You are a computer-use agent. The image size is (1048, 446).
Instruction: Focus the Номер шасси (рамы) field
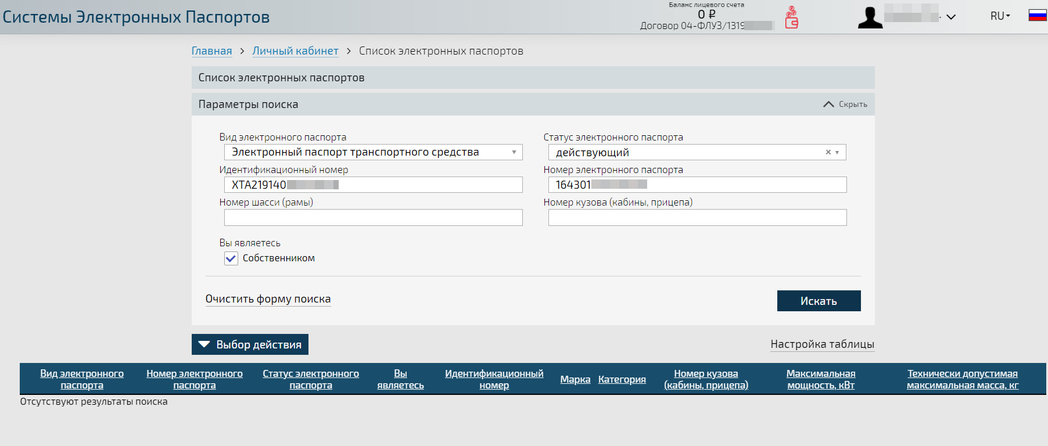373,217
